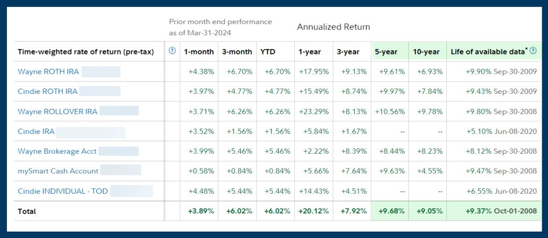
Task: Click the 10-year column header
Action: point(426,52)
